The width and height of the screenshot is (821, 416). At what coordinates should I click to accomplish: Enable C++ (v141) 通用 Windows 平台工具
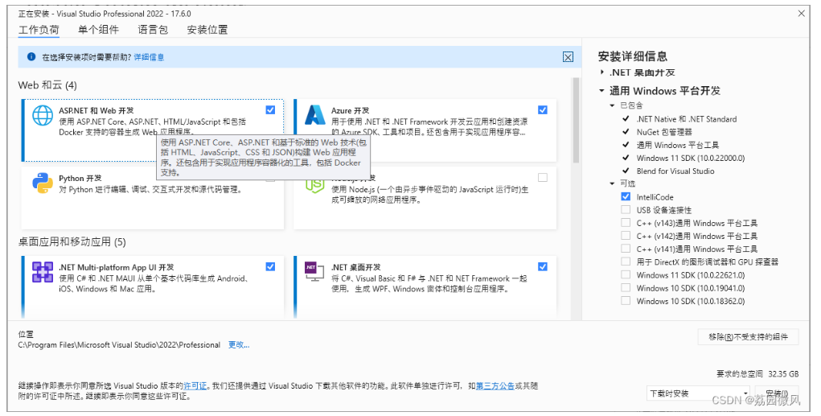(x=626, y=249)
